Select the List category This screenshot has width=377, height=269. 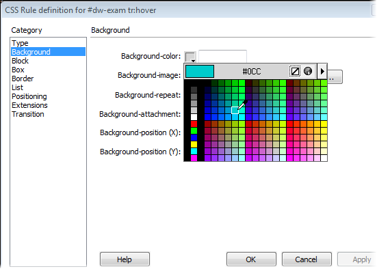48,87
